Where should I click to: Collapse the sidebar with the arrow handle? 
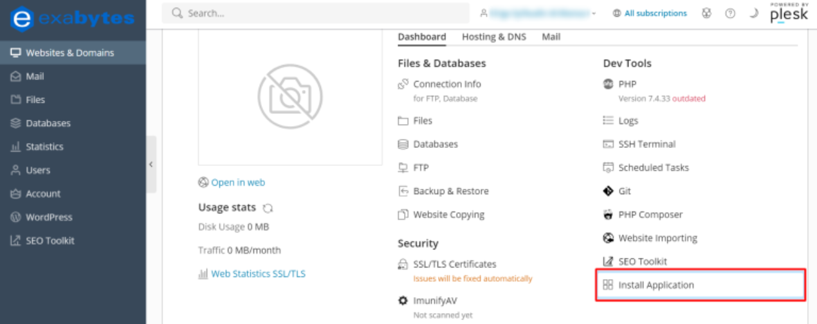pos(151,165)
